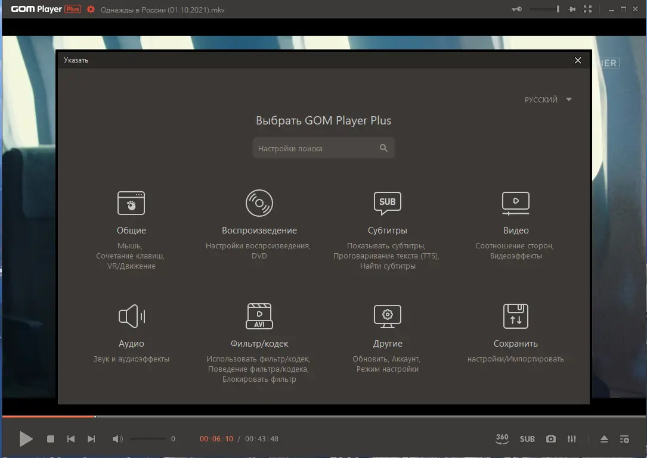Select the Воспроизведение category label
The image size is (647, 458).
click(x=259, y=230)
